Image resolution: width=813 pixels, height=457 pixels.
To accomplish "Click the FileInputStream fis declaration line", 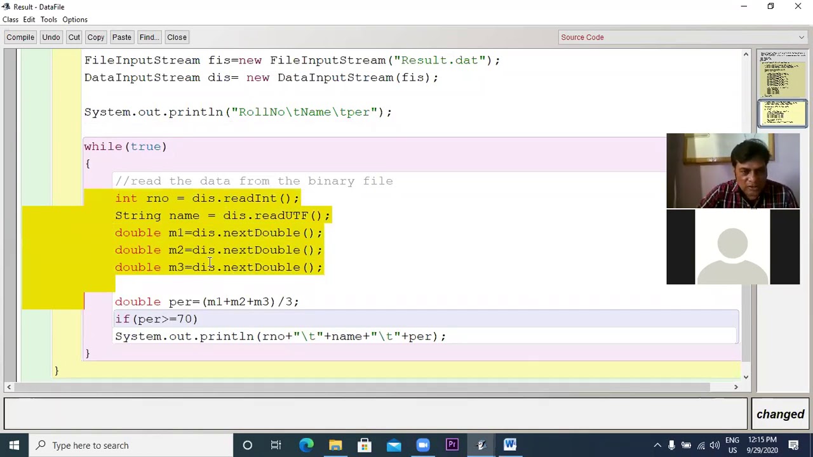I will 292,60.
